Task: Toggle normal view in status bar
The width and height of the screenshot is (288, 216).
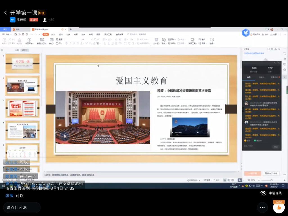Action: (x=225, y=180)
